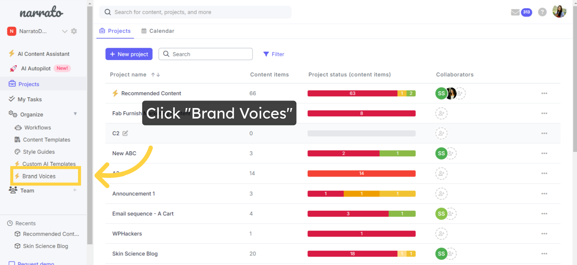Open Skin Science Blog project row
The image size is (577, 265).
pyautogui.click(x=135, y=254)
